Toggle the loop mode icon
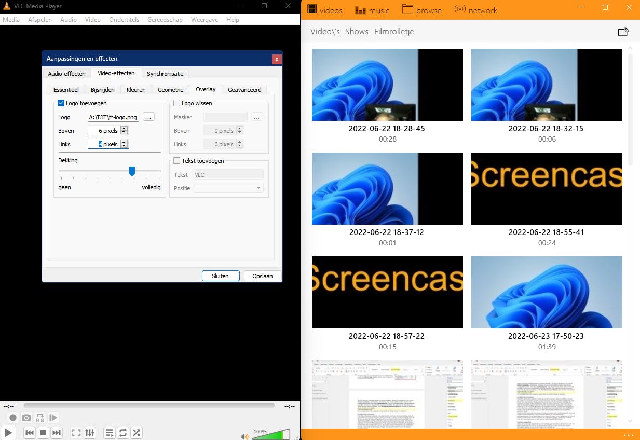This screenshot has width=640, height=440. [123, 433]
